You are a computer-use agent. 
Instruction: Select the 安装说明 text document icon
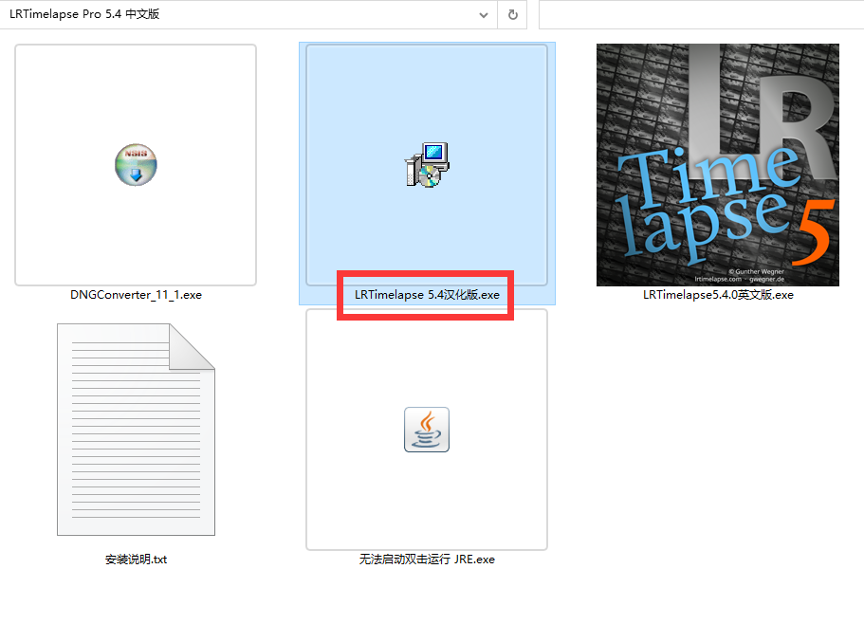(x=137, y=429)
